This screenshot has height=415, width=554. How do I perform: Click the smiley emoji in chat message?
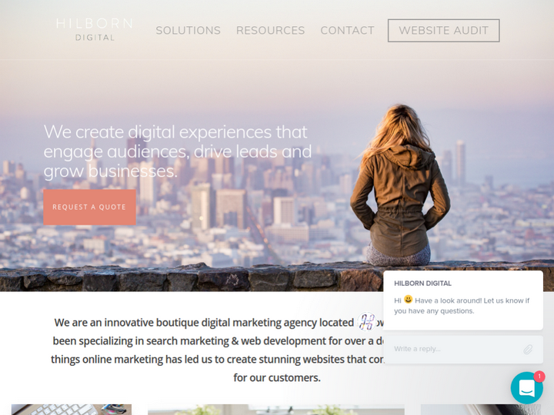coord(408,299)
